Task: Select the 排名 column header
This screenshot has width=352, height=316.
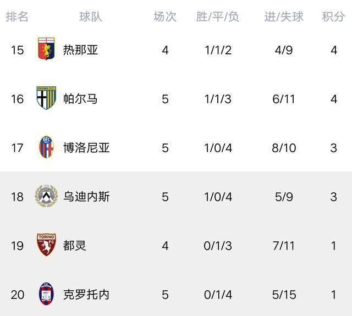Action: click(x=17, y=16)
